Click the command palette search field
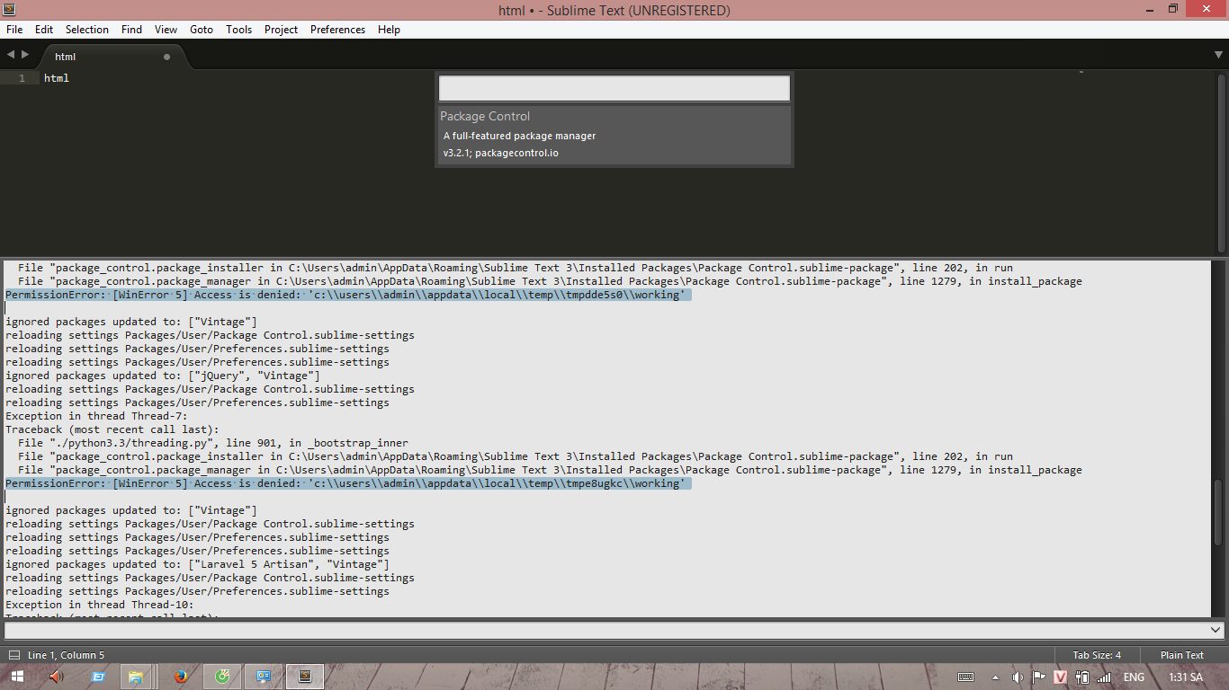This screenshot has width=1229, height=690. [614, 88]
